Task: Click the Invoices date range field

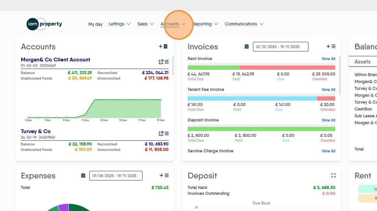Action: (280, 47)
